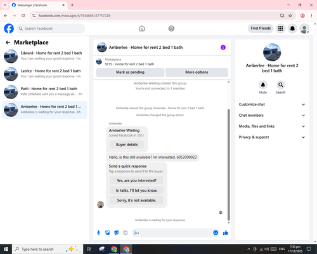This screenshot has height=254, width=317.
Task: Click Find friends button
Action: (x=261, y=29)
